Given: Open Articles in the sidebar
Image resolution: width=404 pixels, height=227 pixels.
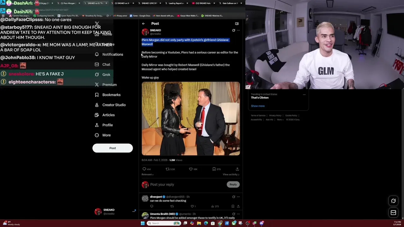Looking at the screenshot, I should (x=105, y=115).
